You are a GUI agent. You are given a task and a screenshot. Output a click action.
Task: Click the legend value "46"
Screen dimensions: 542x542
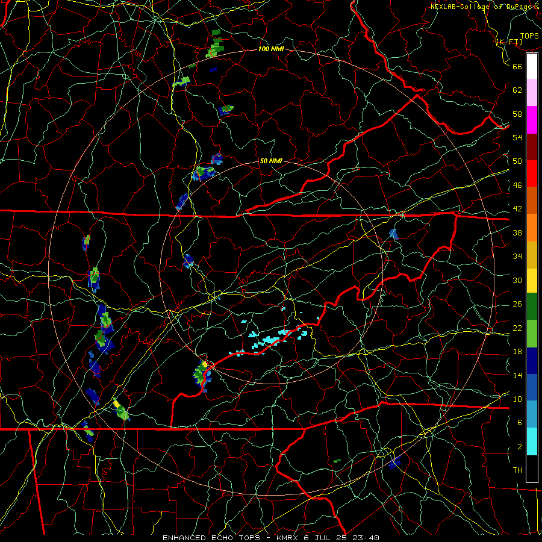[517, 185]
